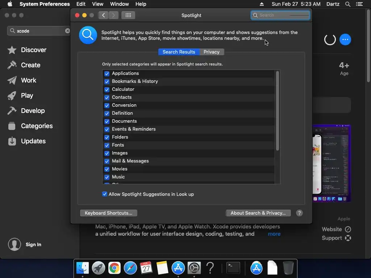Open the blue more options button
The height and width of the screenshot is (278, 371).
point(345,39)
